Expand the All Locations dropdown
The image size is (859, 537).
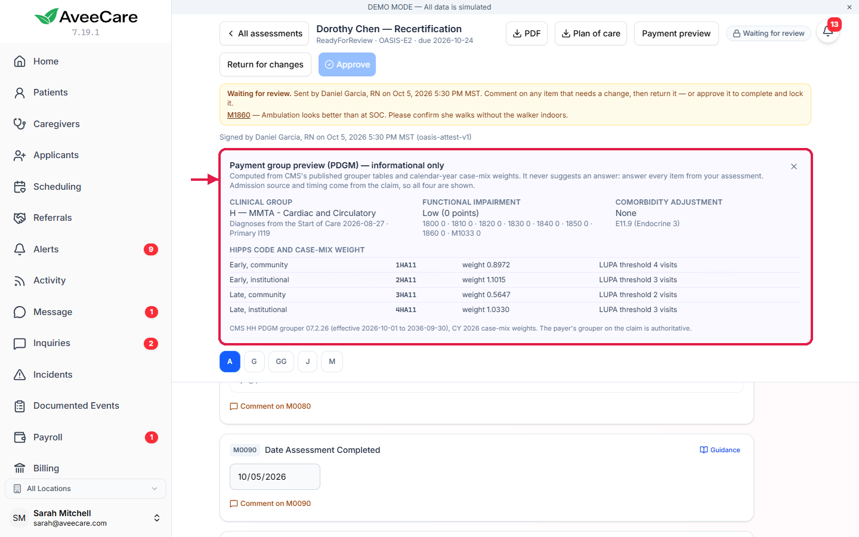(85, 489)
